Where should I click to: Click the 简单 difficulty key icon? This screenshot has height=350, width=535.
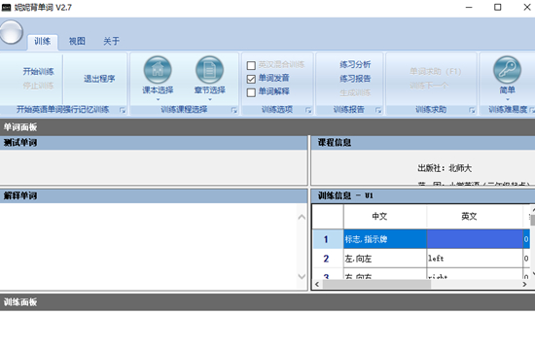tap(507, 70)
